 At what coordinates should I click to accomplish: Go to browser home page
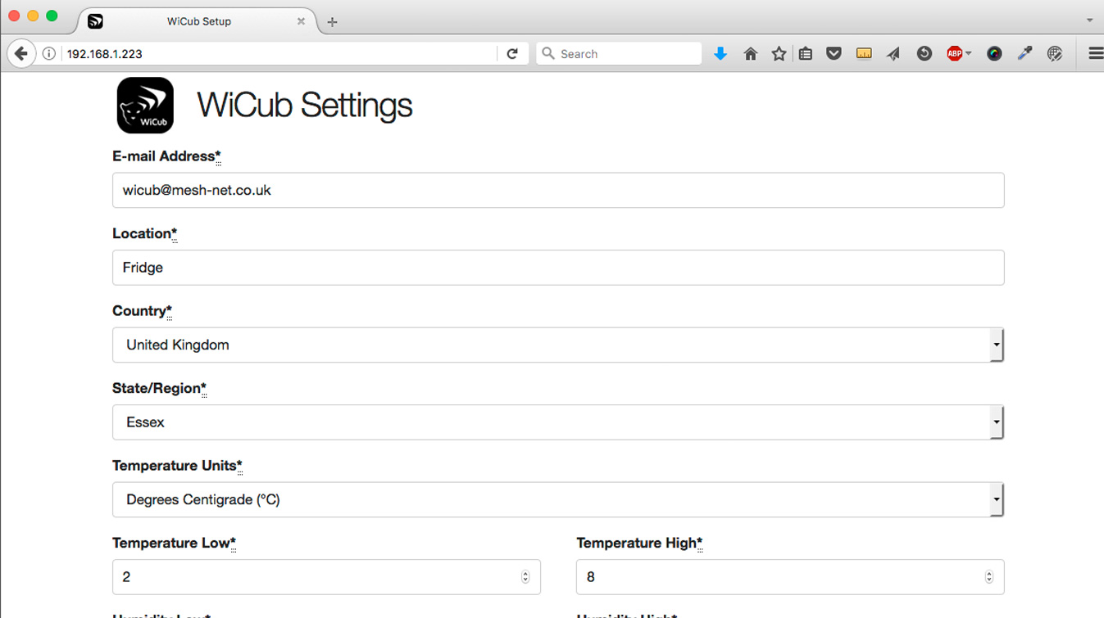(x=750, y=54)
